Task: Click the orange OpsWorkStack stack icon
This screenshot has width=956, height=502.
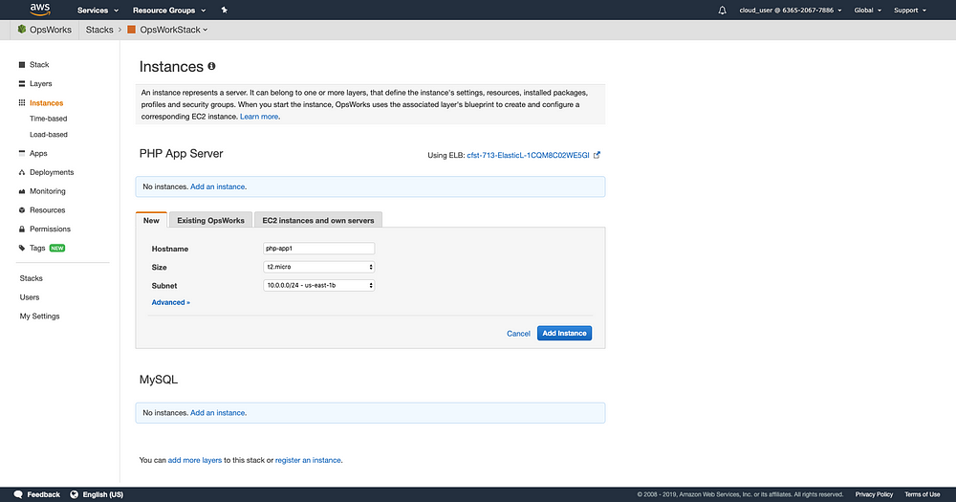Action: pyautogui.click(x=131, y=30)
